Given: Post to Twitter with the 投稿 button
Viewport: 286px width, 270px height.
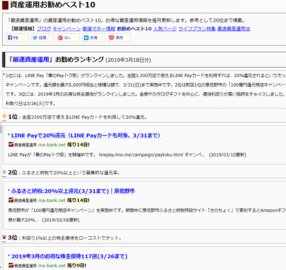Looking at the screenshot, I should tap(42, 38).
